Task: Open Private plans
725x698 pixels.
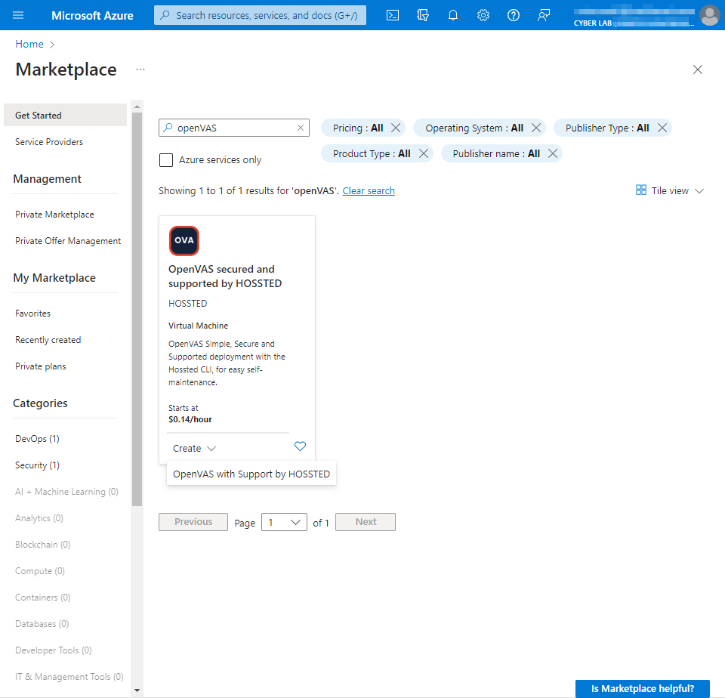Action: coord(41,366)
